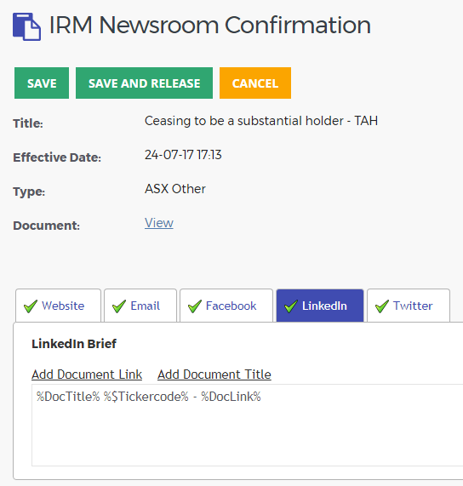Click Add Document Title link

point(214,375)
